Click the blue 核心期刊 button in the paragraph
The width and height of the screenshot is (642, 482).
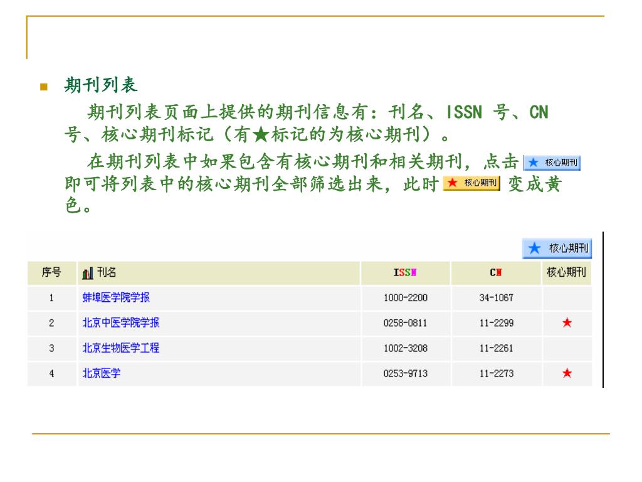(552, 163)
